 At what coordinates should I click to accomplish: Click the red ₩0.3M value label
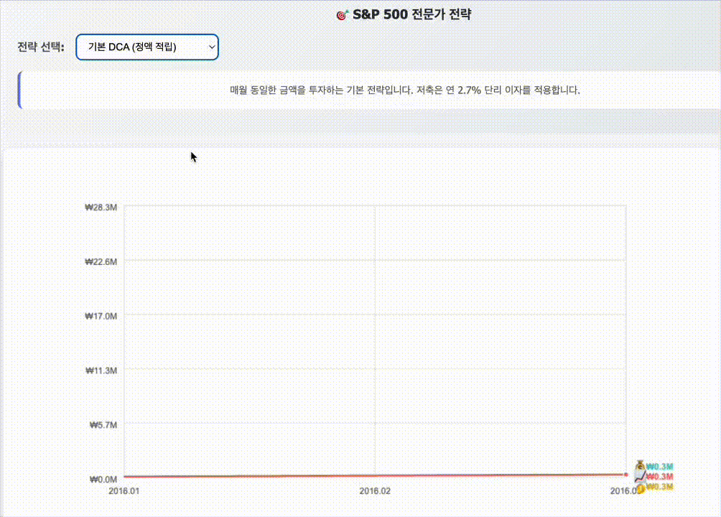659,477
